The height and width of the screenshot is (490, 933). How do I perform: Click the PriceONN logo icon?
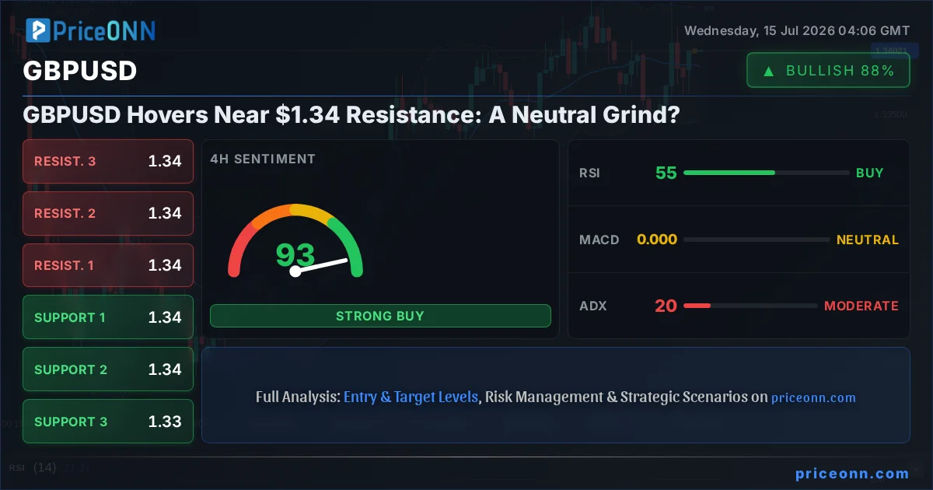coord(38,30)
